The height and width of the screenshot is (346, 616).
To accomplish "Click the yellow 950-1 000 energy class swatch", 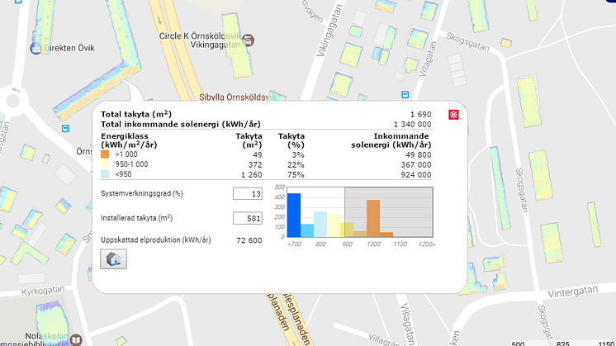I will coord(105,164).
